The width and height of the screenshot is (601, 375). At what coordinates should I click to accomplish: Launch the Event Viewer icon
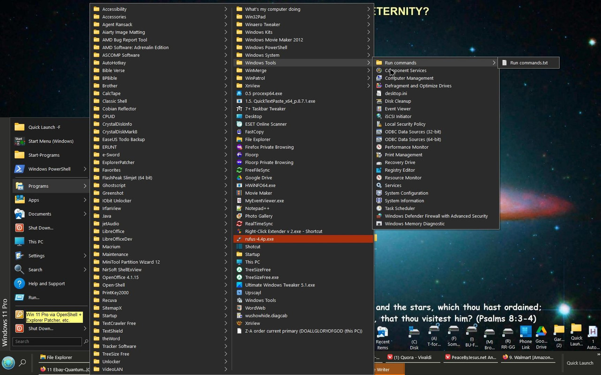click(379, 108)
